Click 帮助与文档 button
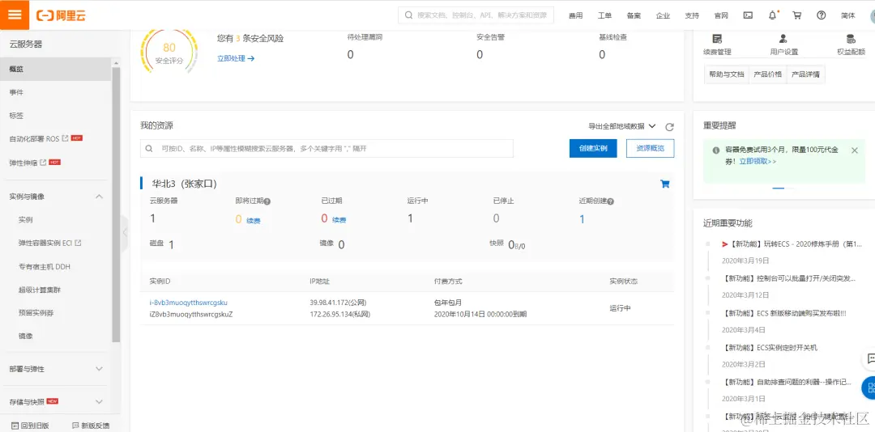Screen dimensions: 875x432 [x=726, y=74]
